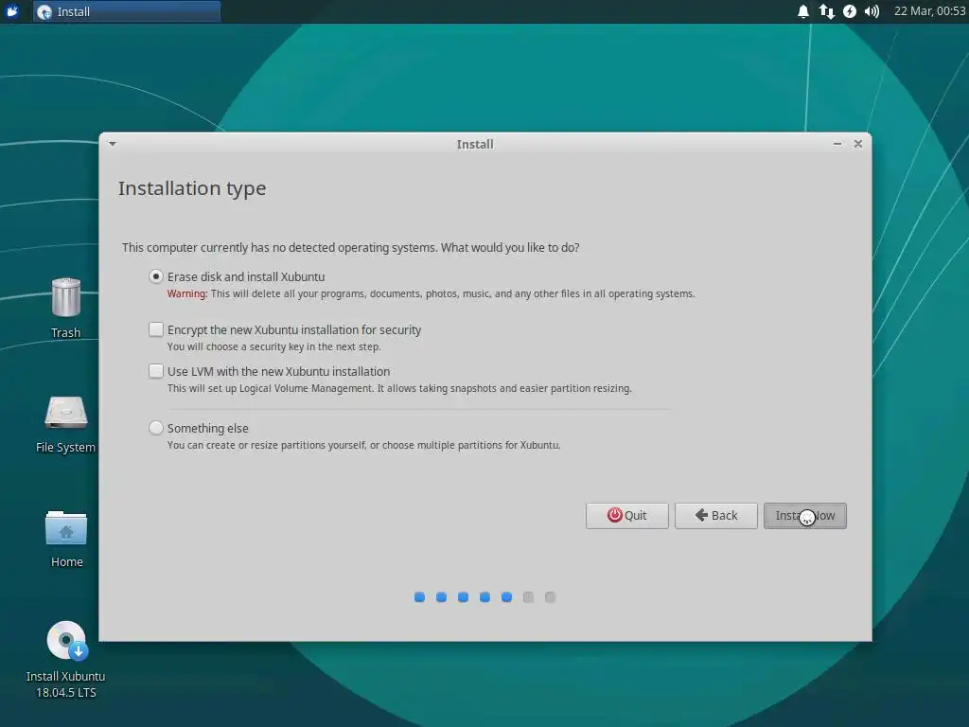Click text 'This will set up Logical Volume Management'
Image resolution: width=969 pixels, height=727 pixels.
coord(399,388)
